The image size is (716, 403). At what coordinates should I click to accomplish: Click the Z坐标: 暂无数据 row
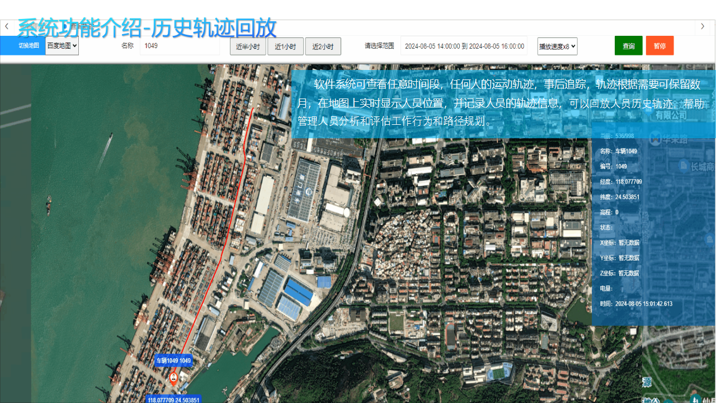[x=619, y=273]
